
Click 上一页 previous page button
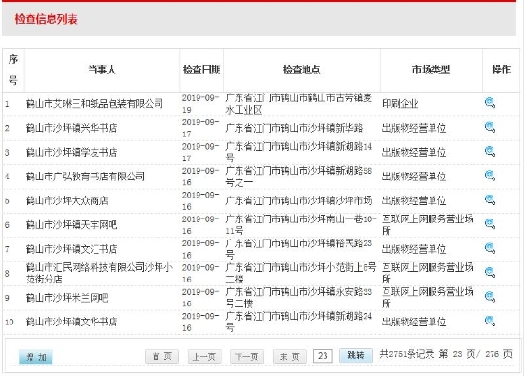click(204, 356)
